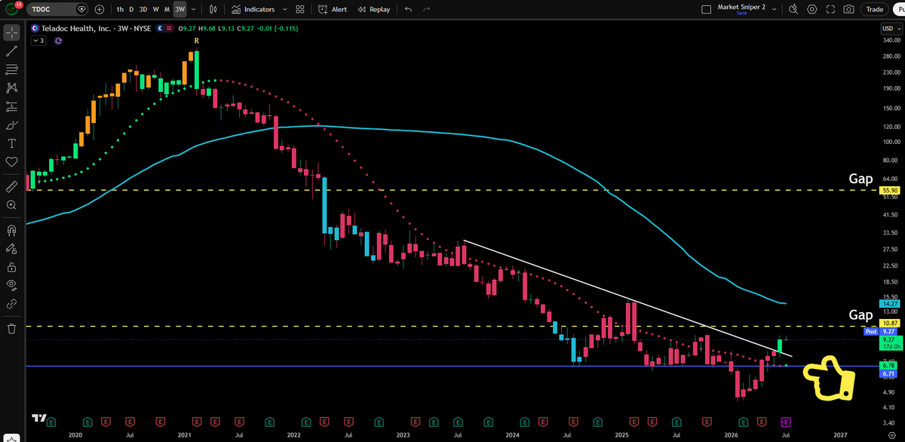The height and width of the screenshot is (442, 905).
Task: Take a chart snapshot with camera icon
Action: click(849, 9)
